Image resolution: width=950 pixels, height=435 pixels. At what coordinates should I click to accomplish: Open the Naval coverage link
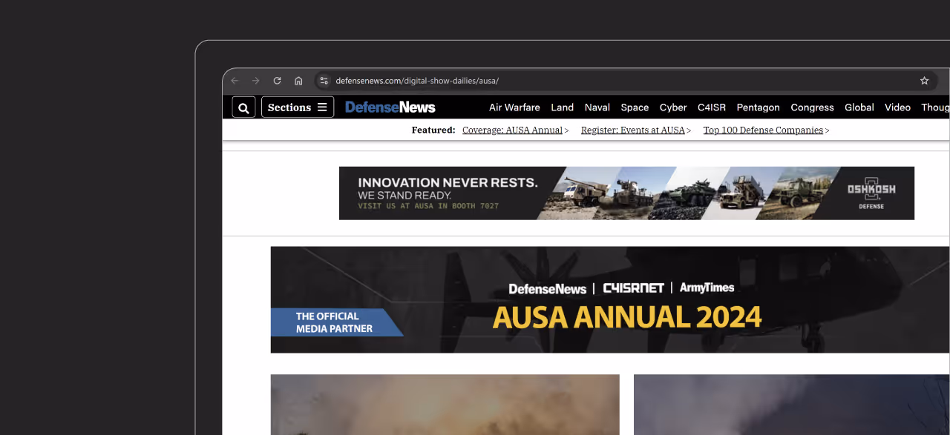coord(597,107)
